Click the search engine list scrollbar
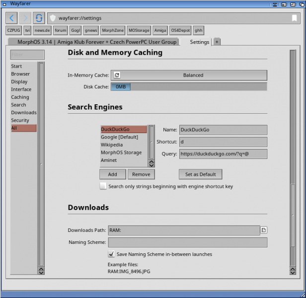 (152, 142)
